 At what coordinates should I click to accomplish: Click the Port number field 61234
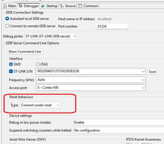112,26
